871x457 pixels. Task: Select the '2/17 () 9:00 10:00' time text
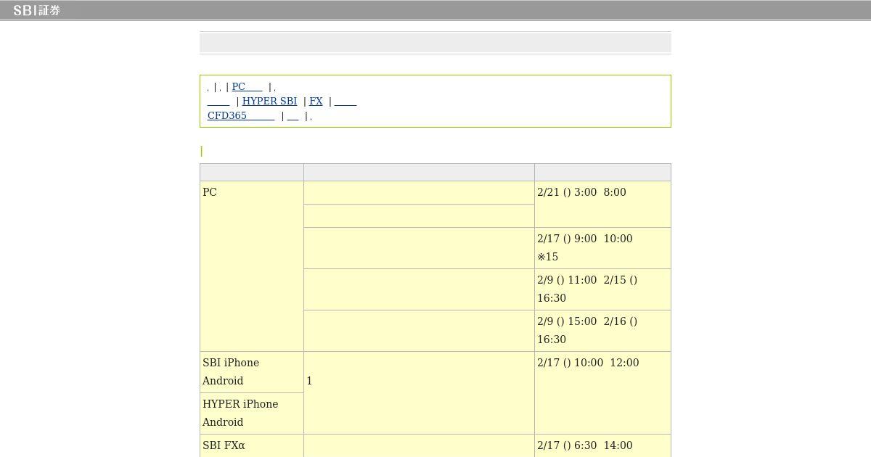click(x=585, y=239)
